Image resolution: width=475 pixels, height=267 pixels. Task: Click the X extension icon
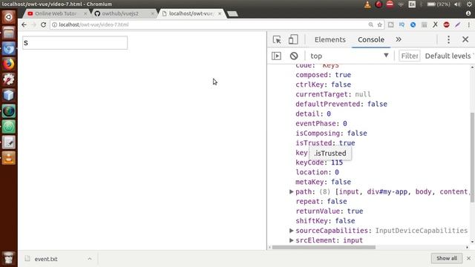click(x=435, y=24)
